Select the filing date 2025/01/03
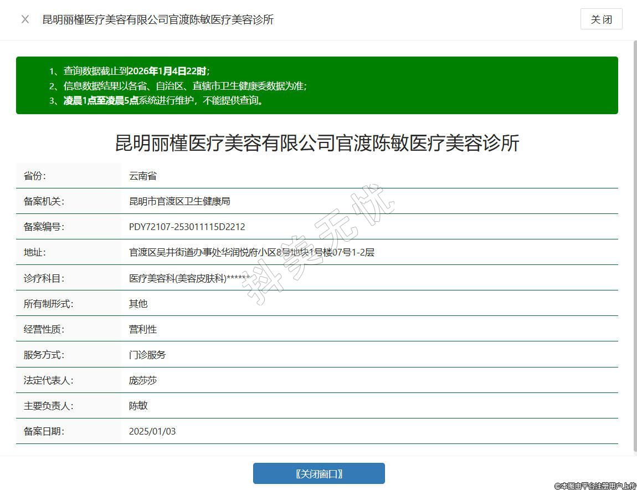This screenshot has height=490, width=637. click(152, 431)
